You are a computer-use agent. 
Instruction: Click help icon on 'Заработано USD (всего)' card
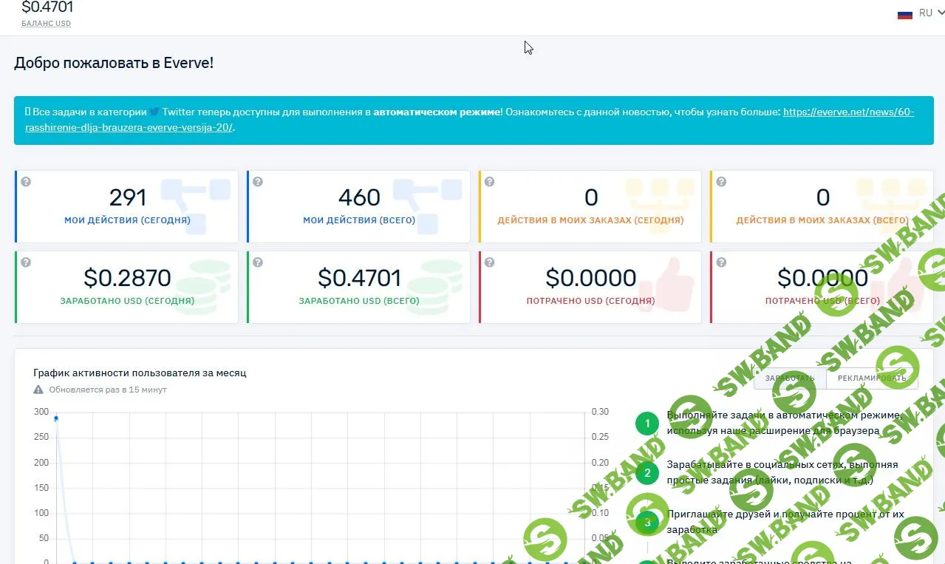click(x=258, y=262)
